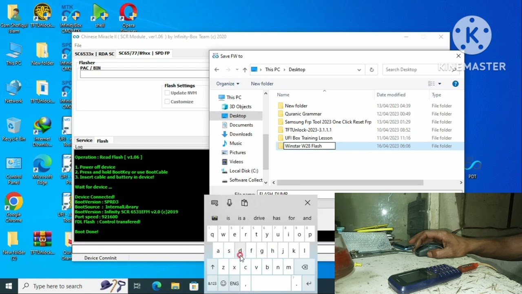Screen dimensions: 522x294
Task: Sort by Date modified column header
Action: (391, 95)
